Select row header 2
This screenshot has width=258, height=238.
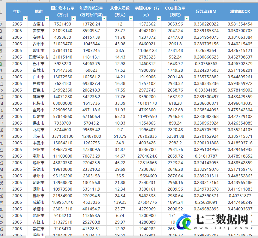3,24
